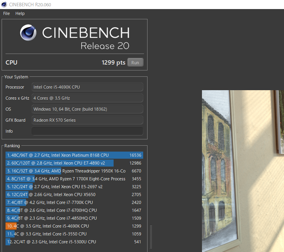Click the Processor field with i5-4690K
The height and width of the screenshot is (252, 284).
[x=87, y=87]
